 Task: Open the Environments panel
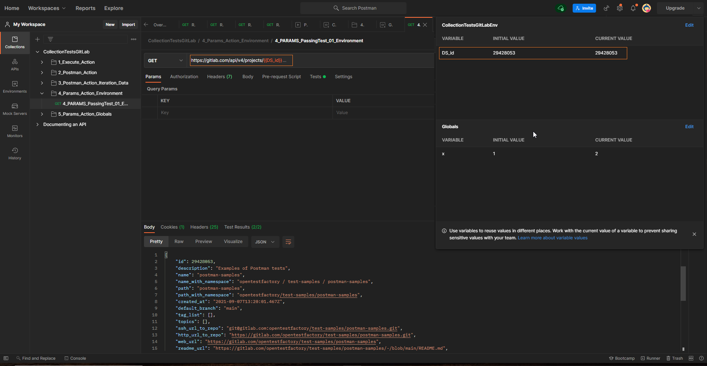coord(14,87)
